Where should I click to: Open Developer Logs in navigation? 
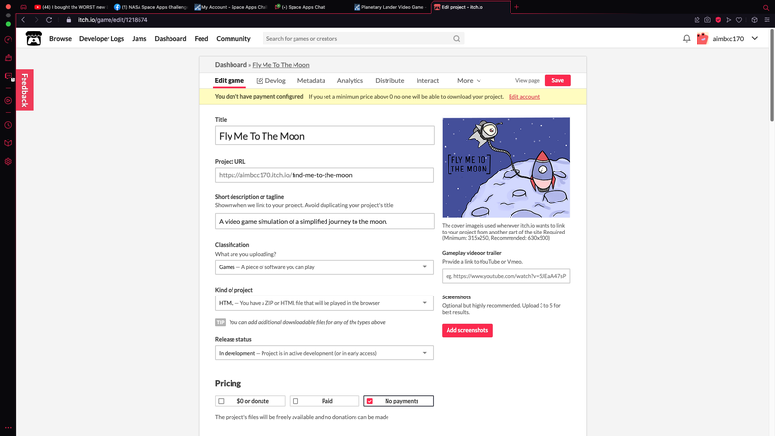(102, 38)
